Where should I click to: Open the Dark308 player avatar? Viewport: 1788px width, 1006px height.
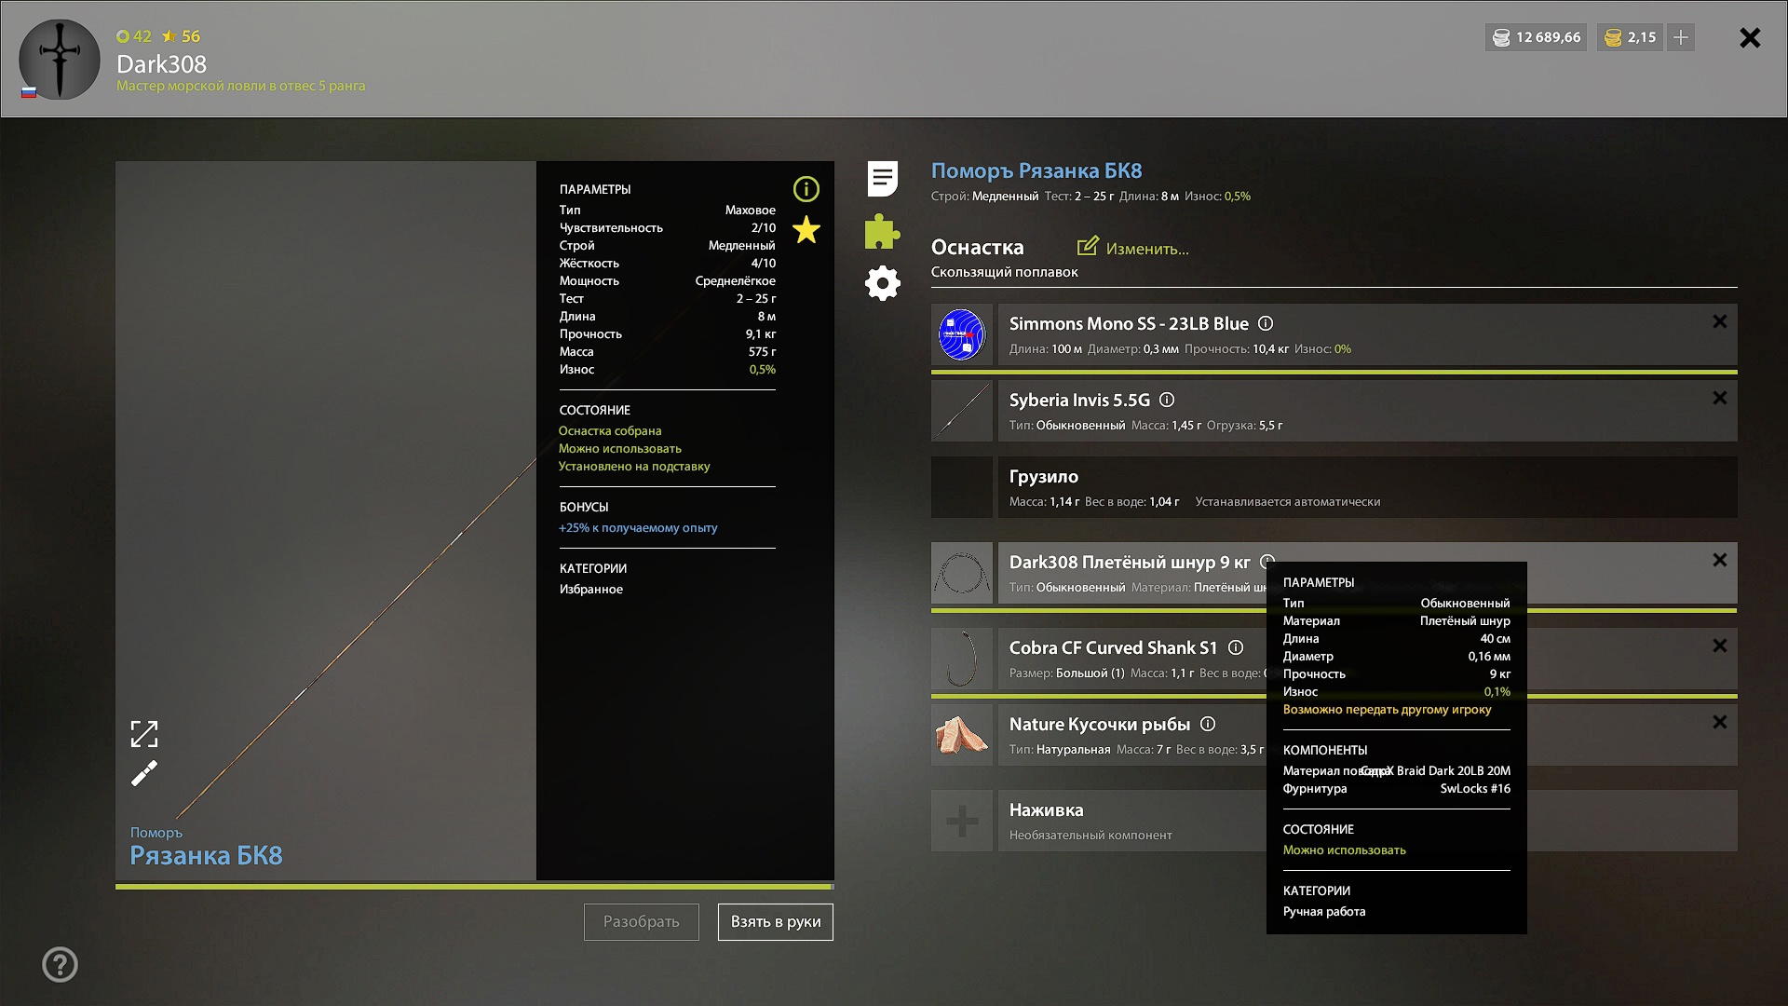tap(60, 60)
